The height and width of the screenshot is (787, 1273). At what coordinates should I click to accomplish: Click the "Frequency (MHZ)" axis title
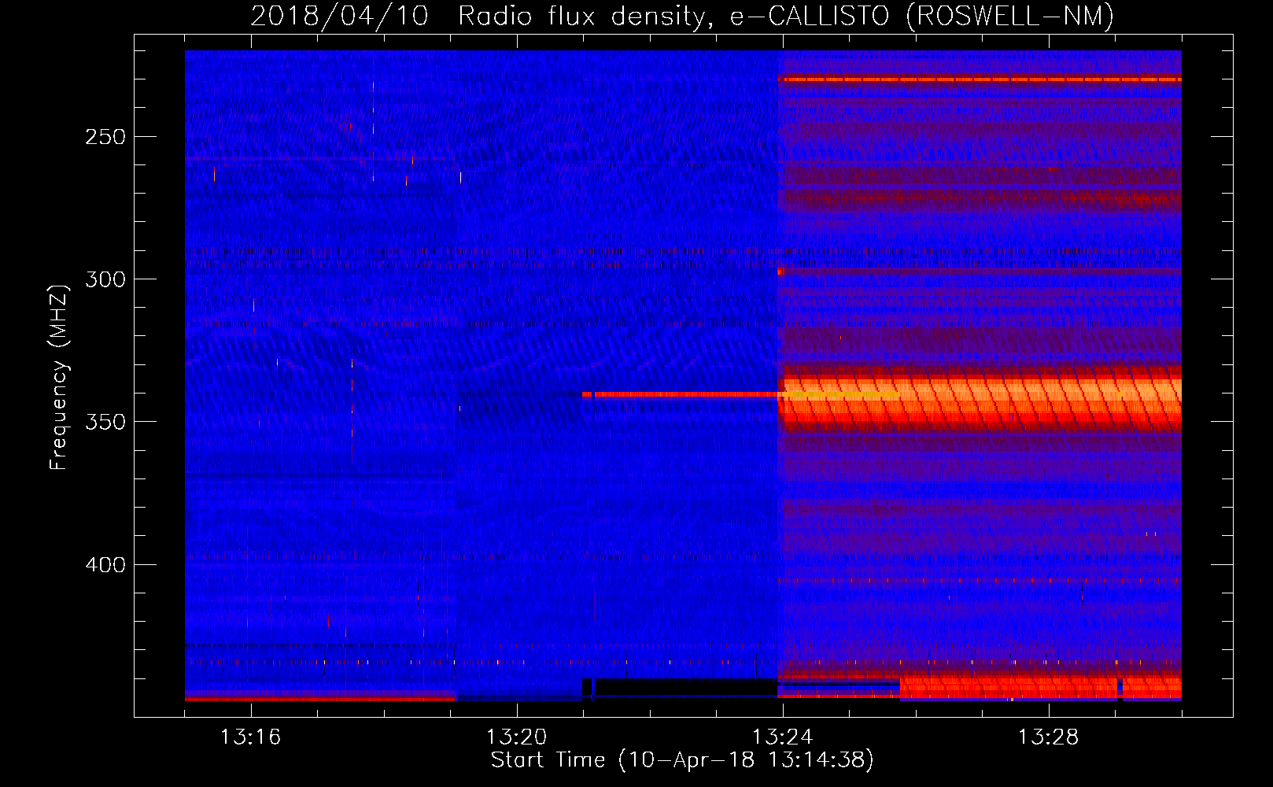(x=59, y=378)
